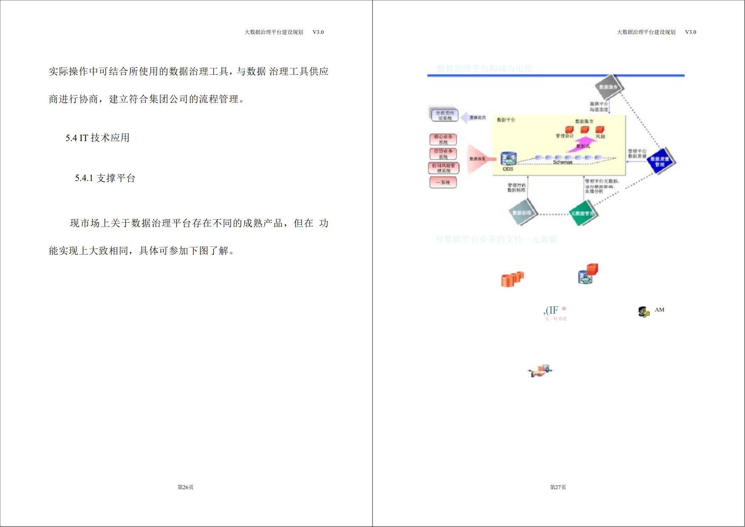Click the 第27页 page number
This screenshot has width=745, height=527.
pyautogui.click(x=558, y=487)
